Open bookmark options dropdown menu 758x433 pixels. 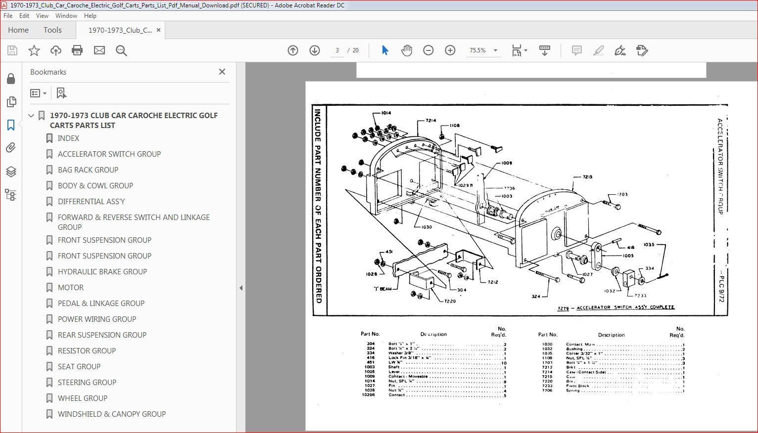click(39, 93)
